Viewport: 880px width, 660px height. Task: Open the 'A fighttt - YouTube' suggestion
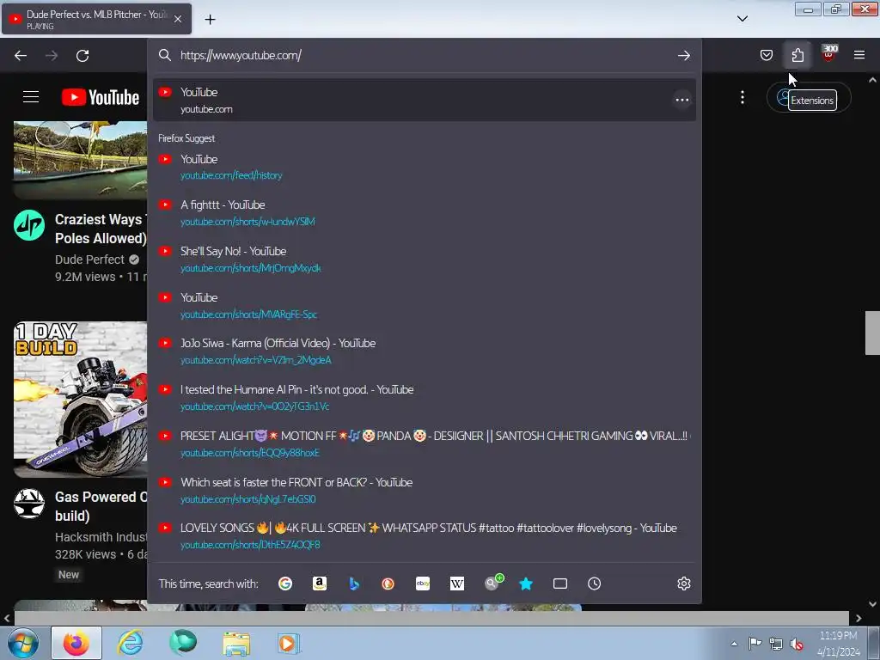425,213
